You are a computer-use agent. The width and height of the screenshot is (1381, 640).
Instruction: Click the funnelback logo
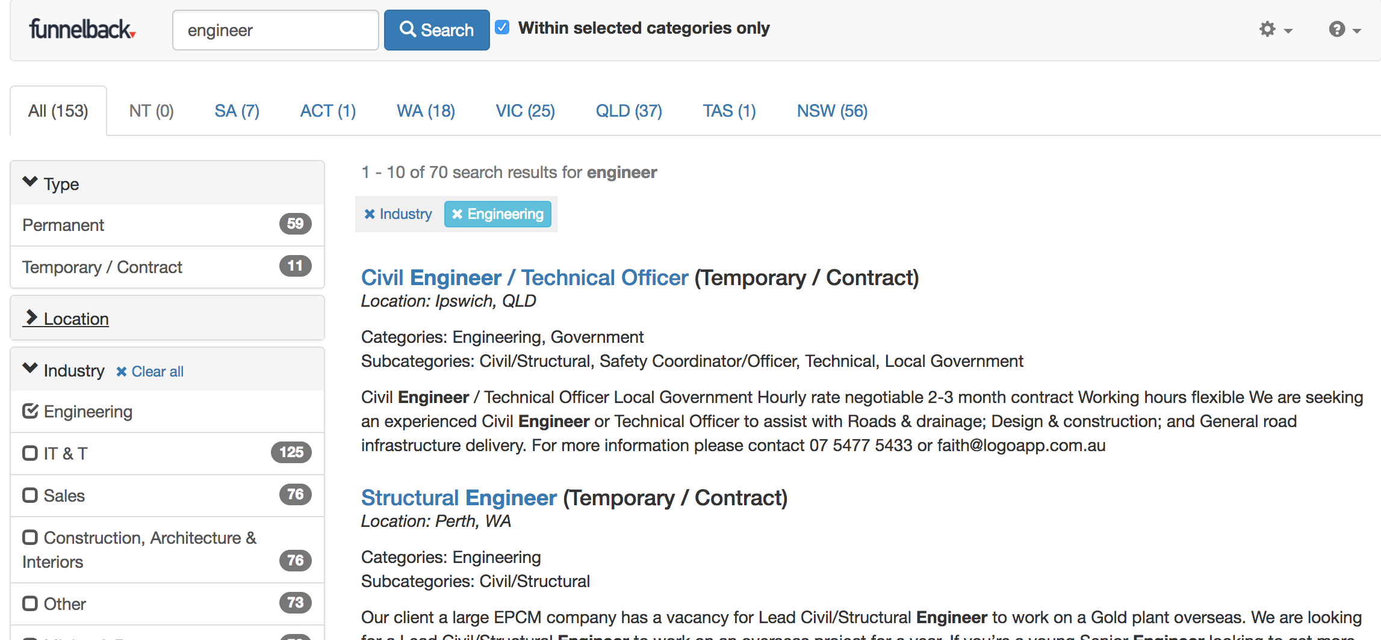pyautogui.click(x=82, y=29)
